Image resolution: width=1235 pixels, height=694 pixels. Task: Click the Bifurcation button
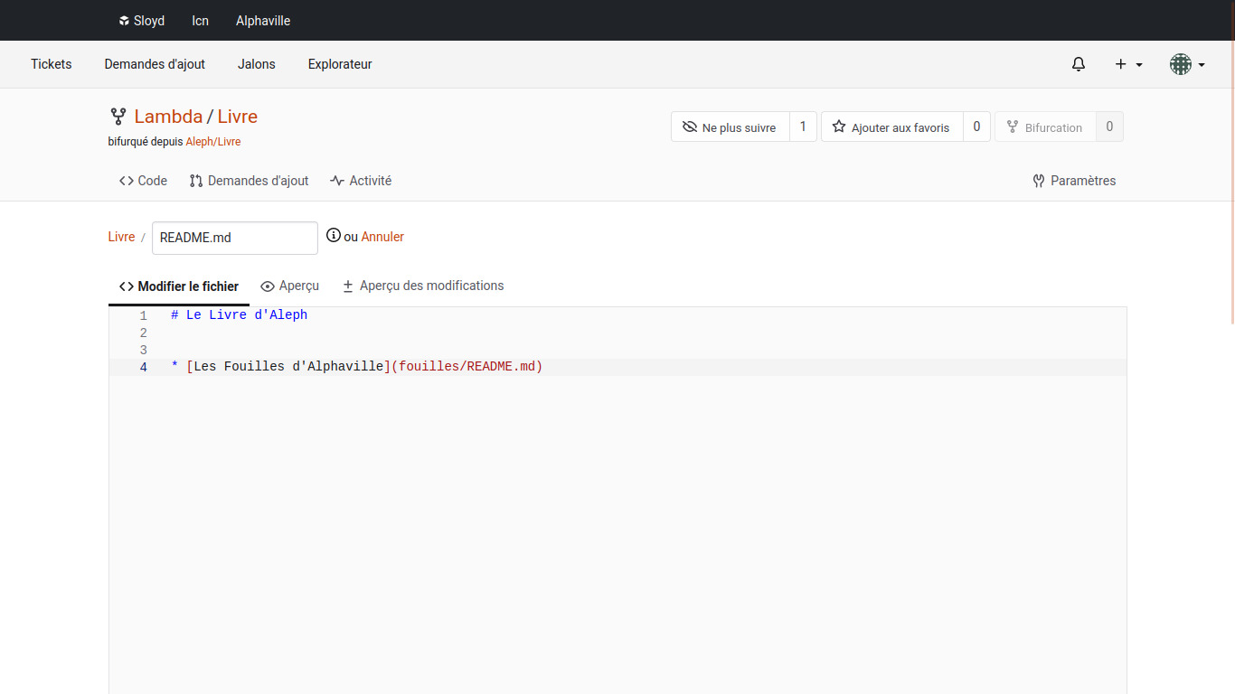pos(1045,127)
